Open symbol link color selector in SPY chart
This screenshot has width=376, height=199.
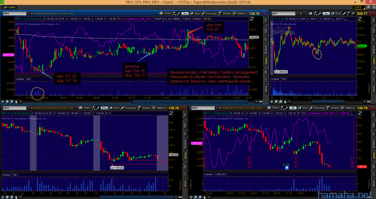(301, 14)
